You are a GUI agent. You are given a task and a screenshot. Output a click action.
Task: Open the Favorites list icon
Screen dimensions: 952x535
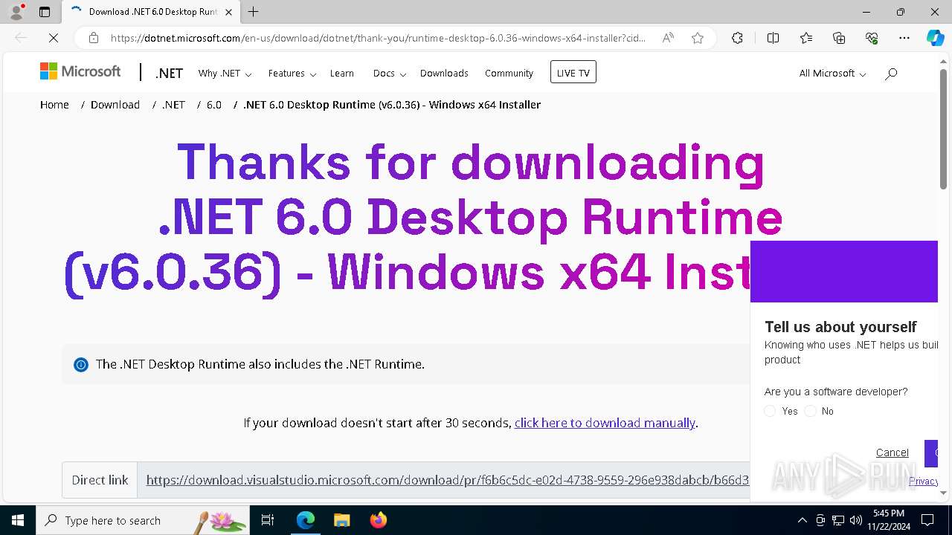pyautogui.click(x=806, y=38)
